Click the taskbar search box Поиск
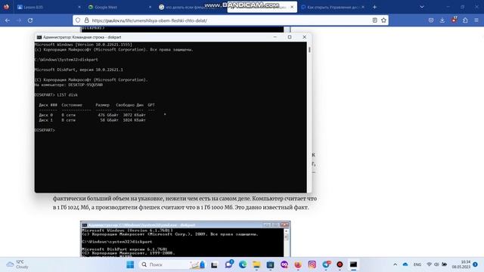Screen dimensions: 484x272 pos(172,264)
